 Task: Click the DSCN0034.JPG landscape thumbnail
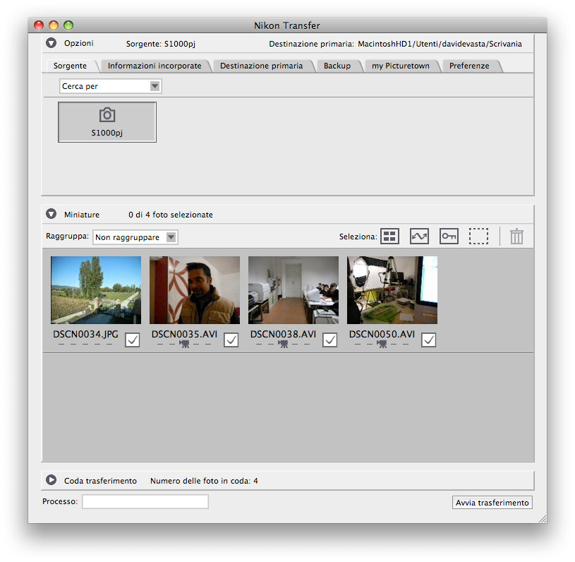[x=96, y=290]
